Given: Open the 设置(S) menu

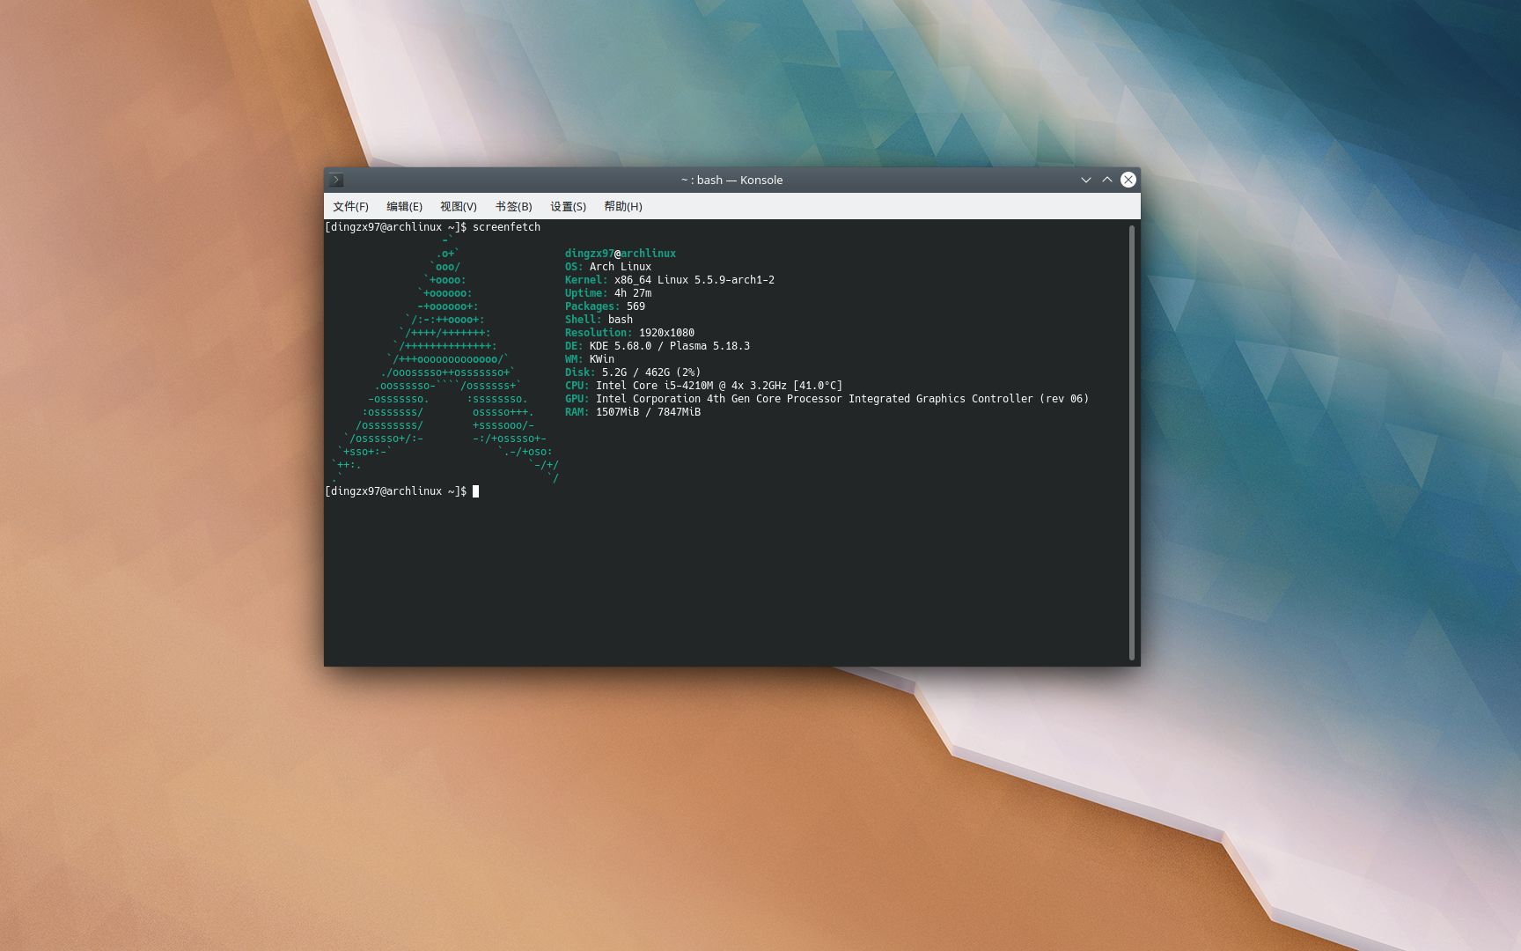Looking at the screenshot, I should [568, 206].
